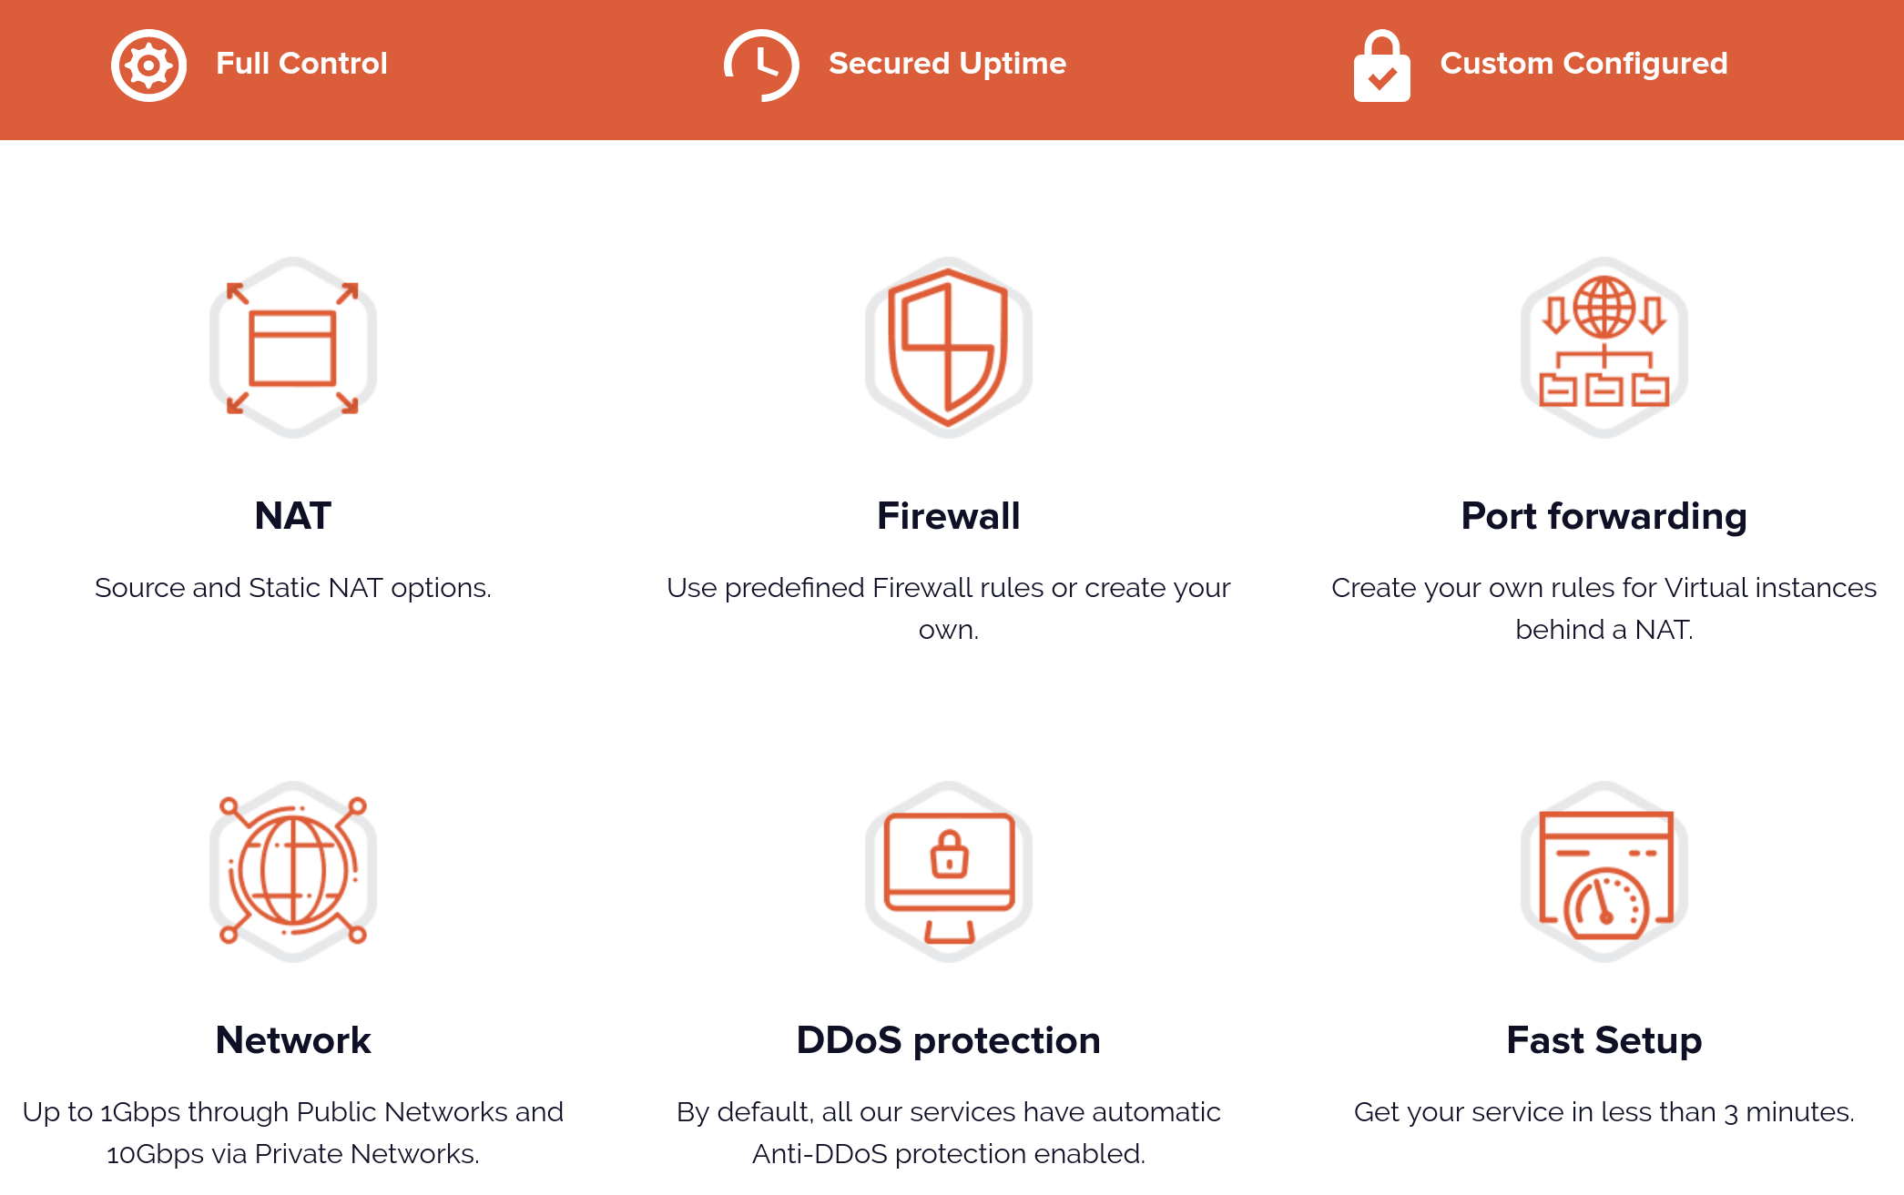Click the Custom Configured padlock icon
Screen dimensions: 1904x1195
pyautogui.click(x=1381, y=66)
